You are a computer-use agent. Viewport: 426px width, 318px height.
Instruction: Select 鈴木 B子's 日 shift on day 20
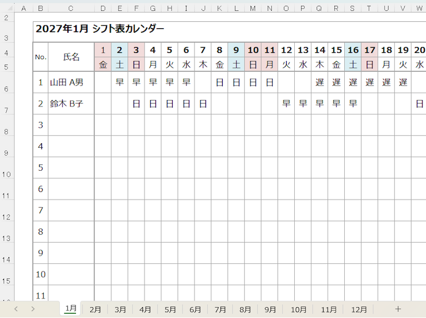tap(419, 104)
